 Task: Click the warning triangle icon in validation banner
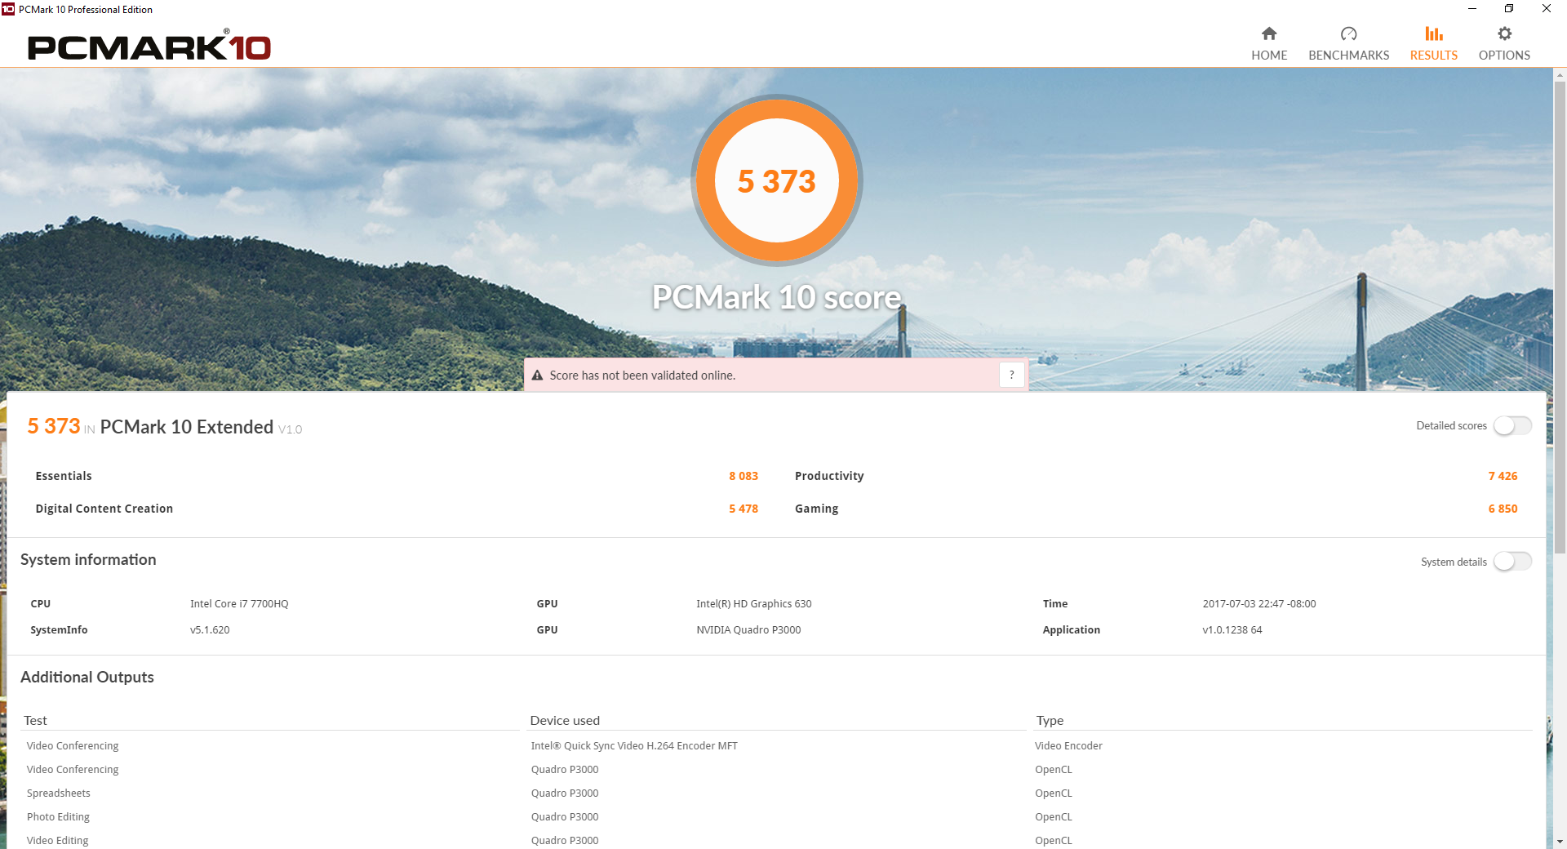click(537, 376)
